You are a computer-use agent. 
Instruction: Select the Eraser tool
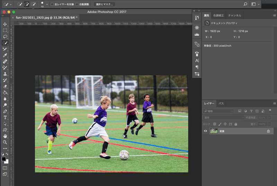click(x=5, y=86)
